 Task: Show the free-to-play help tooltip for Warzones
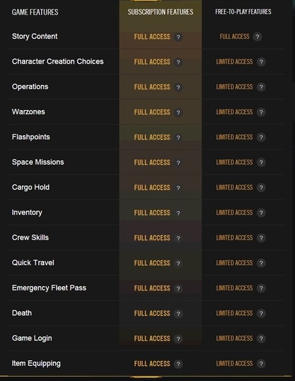click(x=261, y=112)
